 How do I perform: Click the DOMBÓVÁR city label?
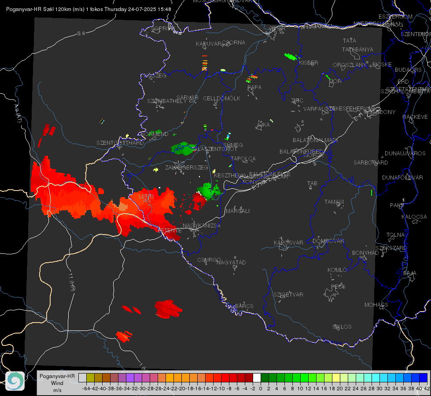pyautogui.click(x=328, y=241)
